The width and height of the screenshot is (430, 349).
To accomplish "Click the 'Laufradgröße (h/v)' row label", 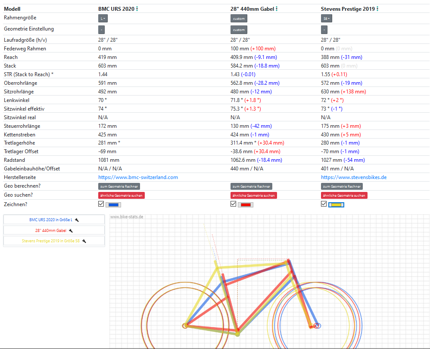I will pos(25,40).
